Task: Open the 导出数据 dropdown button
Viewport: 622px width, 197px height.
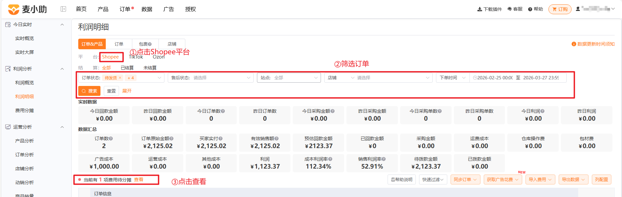Action: (574, 179)
